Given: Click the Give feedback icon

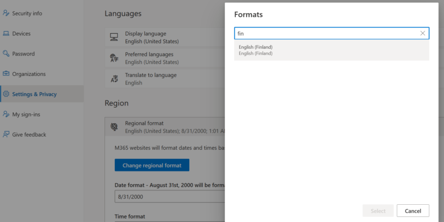Looking at the screenshot, I should point(6,134).
